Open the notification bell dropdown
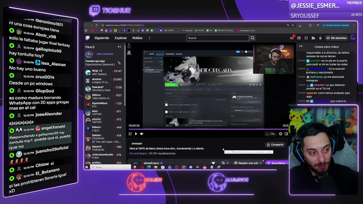363x204 pixels. click(x=225, y=163)
